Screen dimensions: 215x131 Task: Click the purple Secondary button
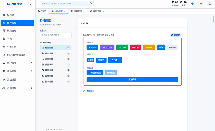coord(107,47)
